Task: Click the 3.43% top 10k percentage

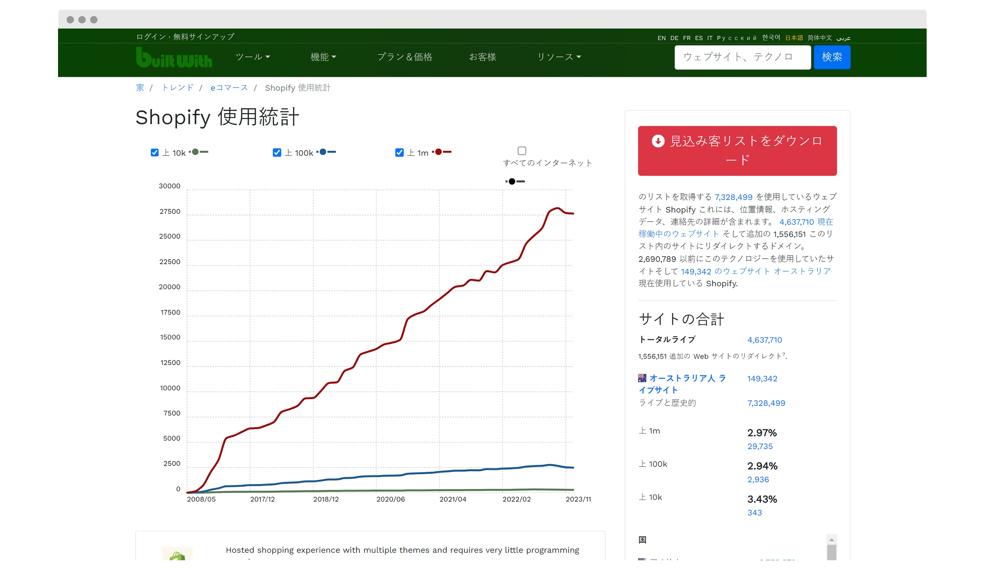Action: (x=762, y=499)
